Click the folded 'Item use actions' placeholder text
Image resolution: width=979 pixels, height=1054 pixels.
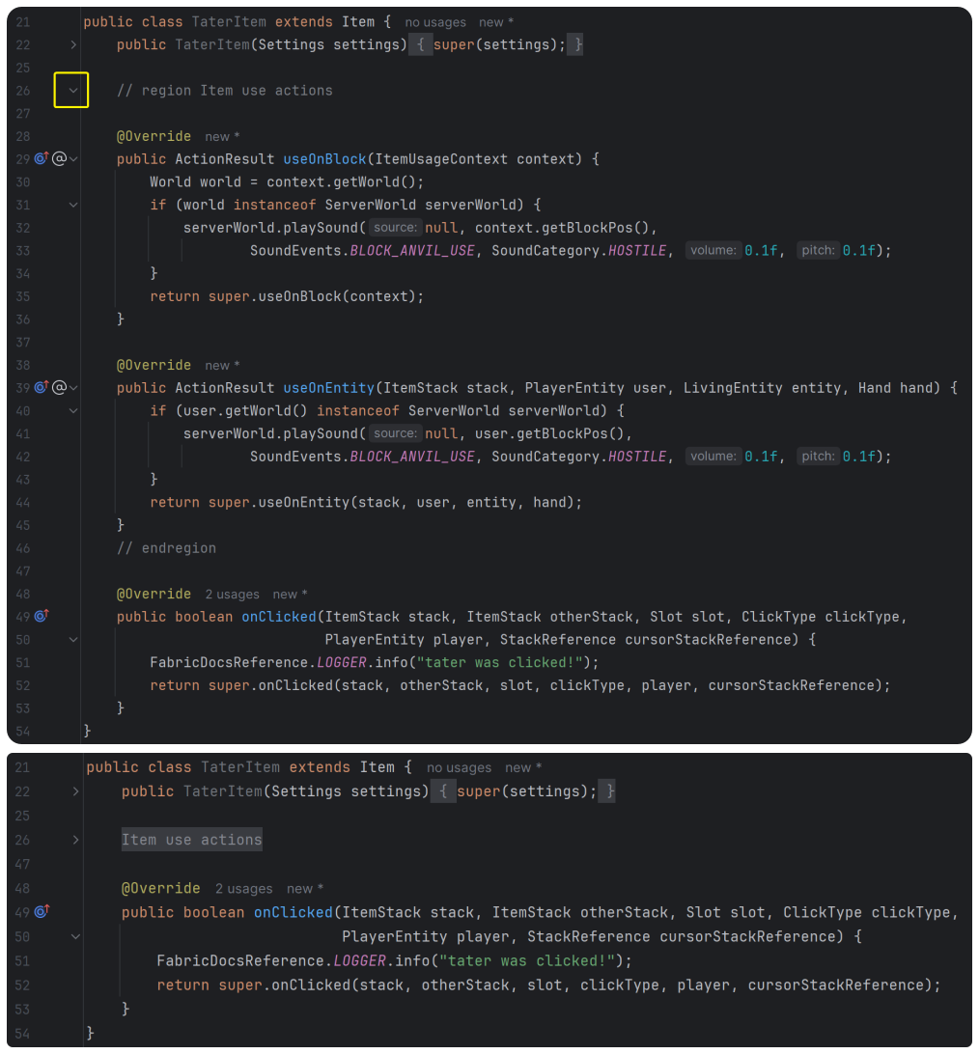pyautogui.click(x=191, y=840)
